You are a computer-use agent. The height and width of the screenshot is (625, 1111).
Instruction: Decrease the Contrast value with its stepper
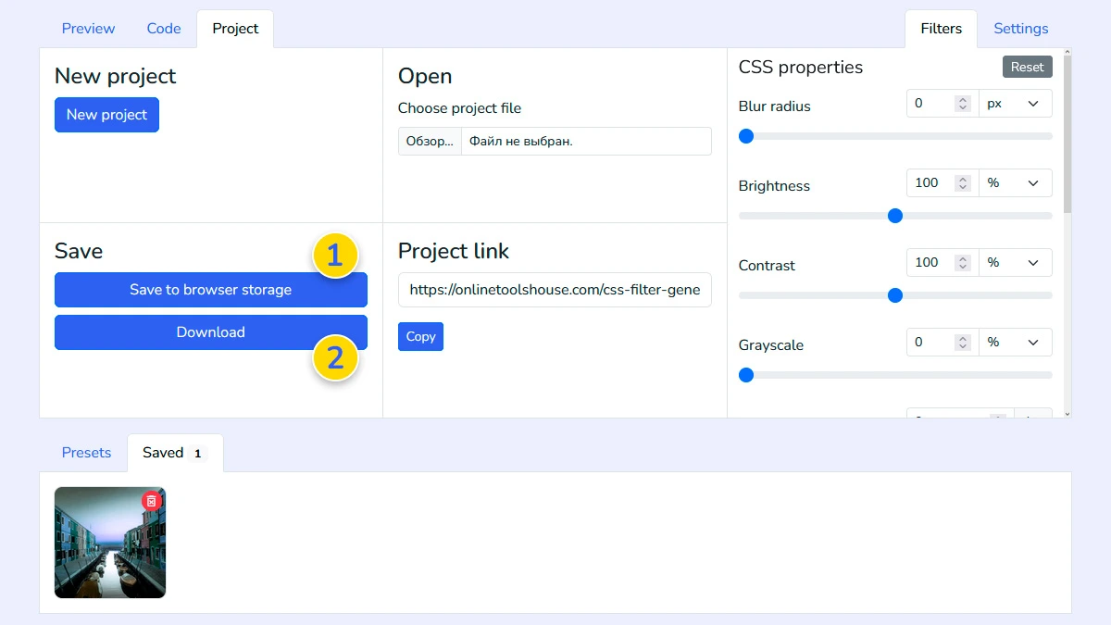click(x=963, y=267)
